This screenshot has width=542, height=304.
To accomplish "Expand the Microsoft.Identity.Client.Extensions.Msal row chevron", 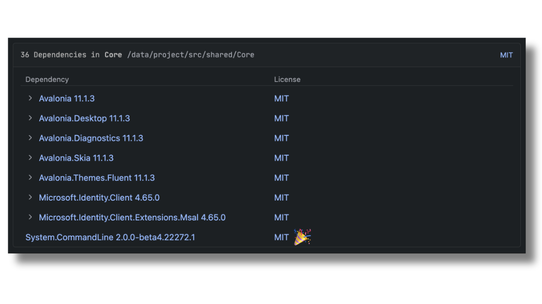I will click(30, 217).
